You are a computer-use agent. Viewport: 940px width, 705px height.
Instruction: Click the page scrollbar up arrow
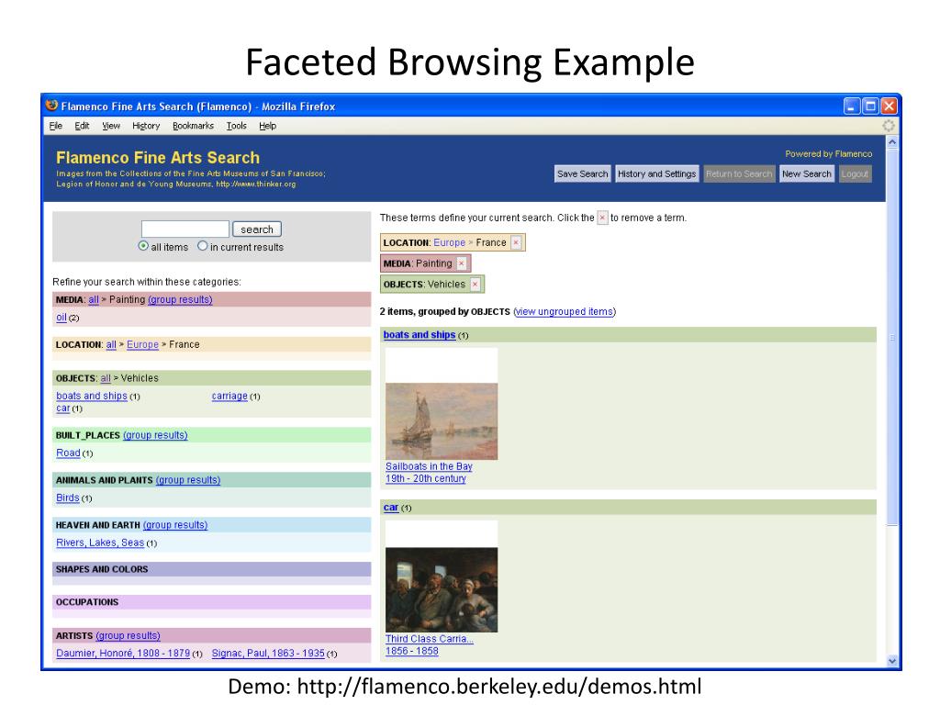pyautogui.click(x=892, y=142)
